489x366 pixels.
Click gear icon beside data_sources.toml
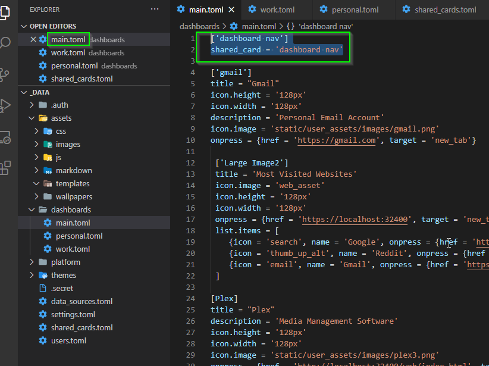click(x=43, y=301)
